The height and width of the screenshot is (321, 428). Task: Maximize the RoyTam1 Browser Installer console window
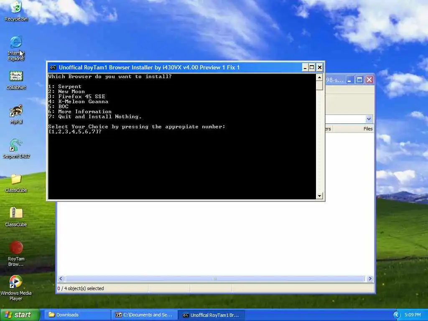coord(312,67)
